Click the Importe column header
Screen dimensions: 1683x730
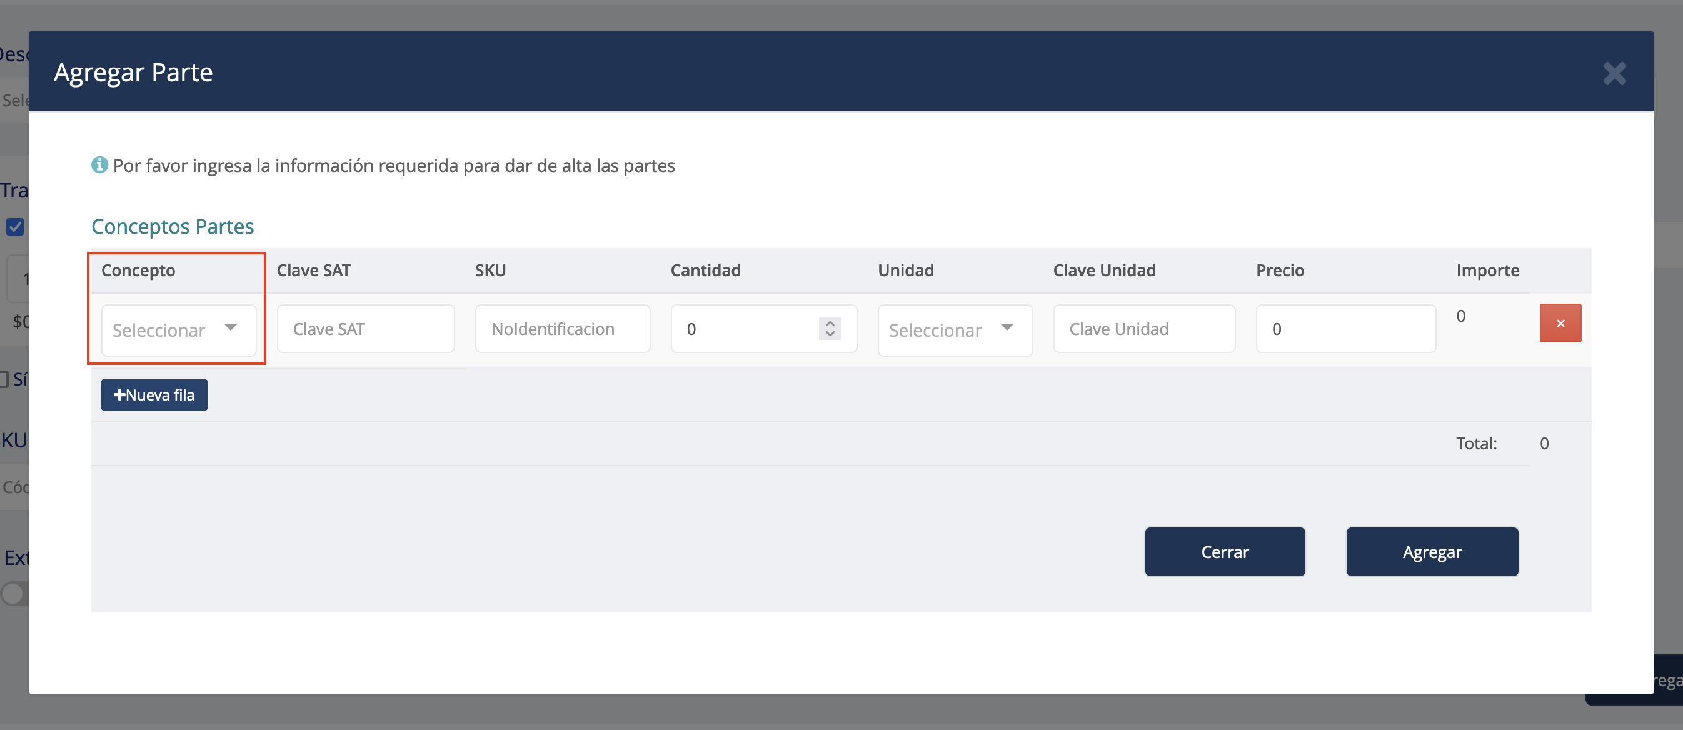point(1488,271)
